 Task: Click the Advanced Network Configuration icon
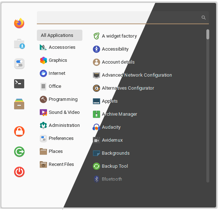96,75
